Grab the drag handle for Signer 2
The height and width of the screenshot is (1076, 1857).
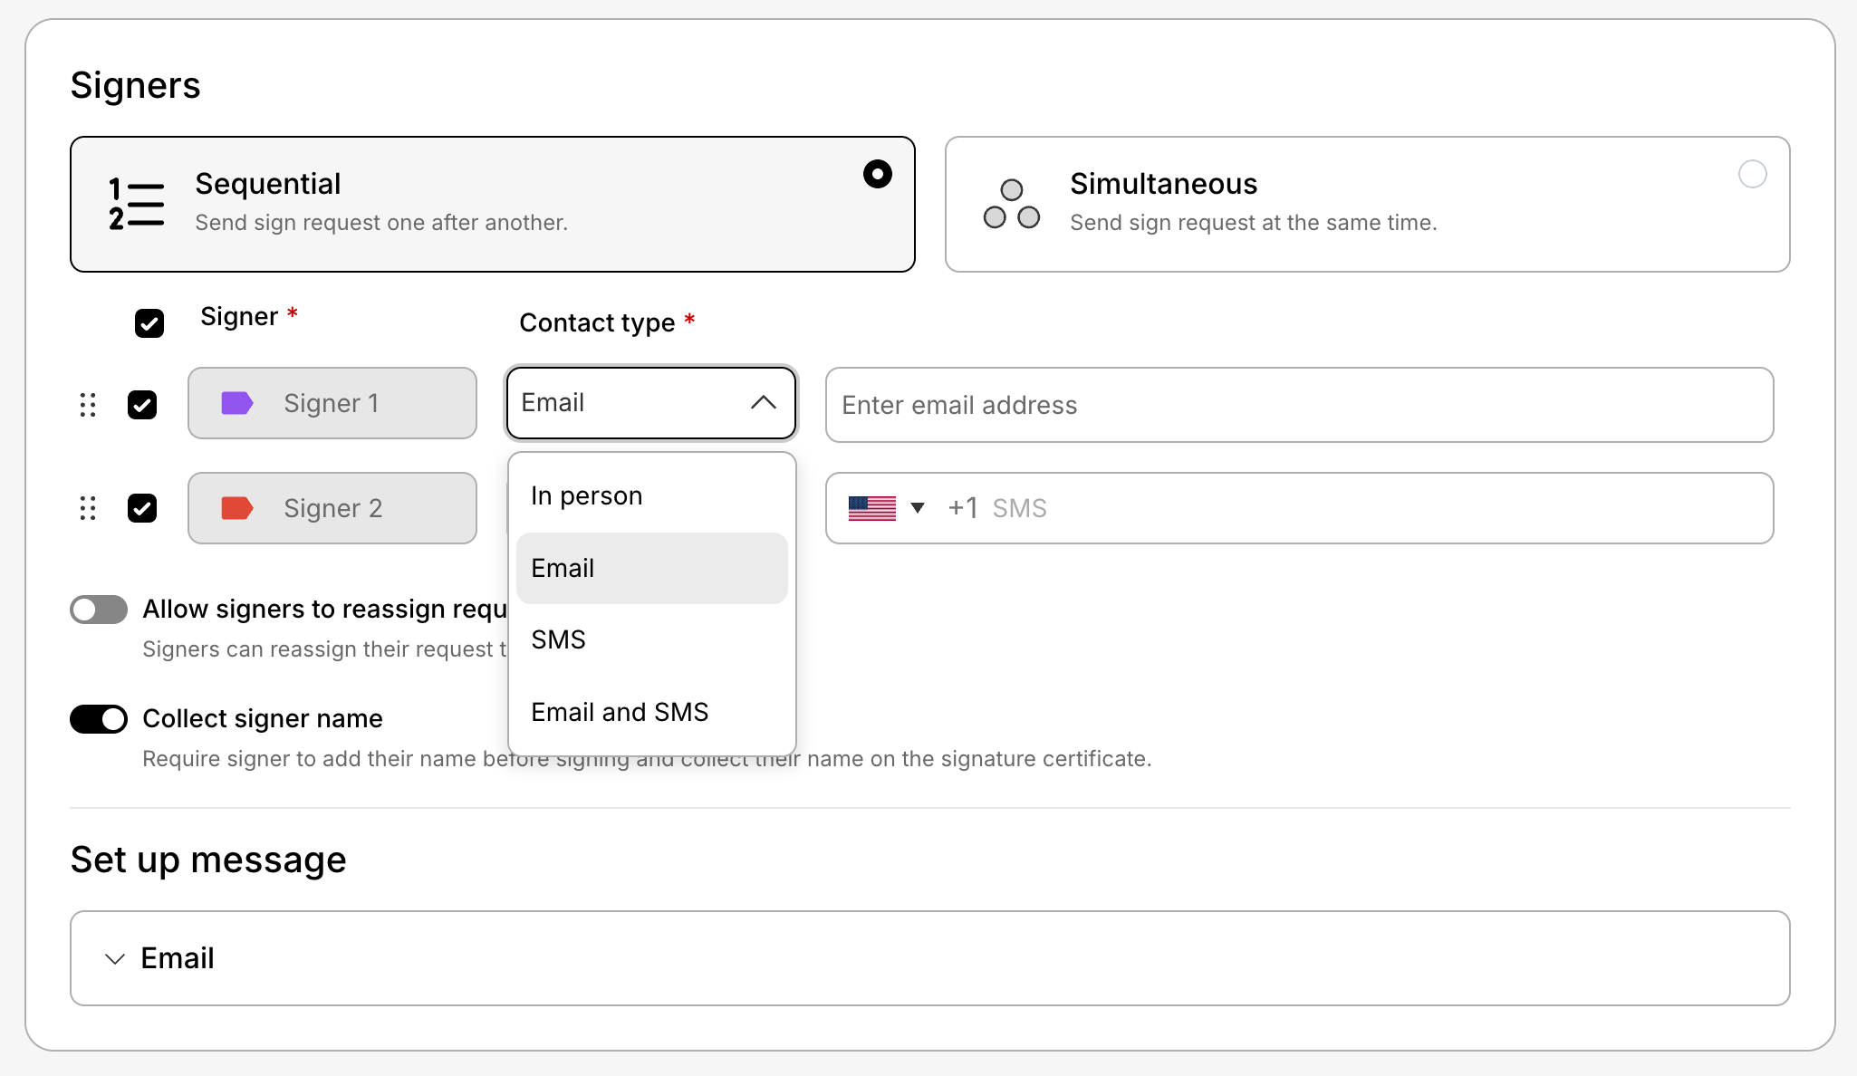pos(88,508)
